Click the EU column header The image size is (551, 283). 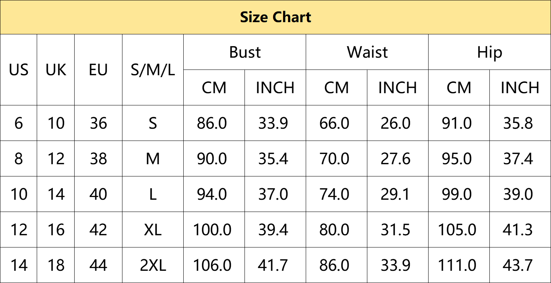pyautogui.click(x=98, y=70)
